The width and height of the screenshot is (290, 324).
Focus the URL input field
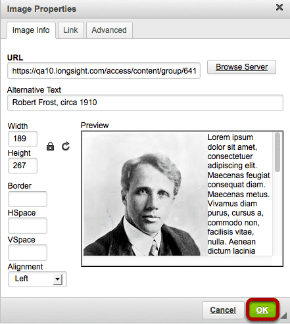click(x=104, y=71)
